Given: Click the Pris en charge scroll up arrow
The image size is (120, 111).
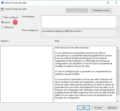Looking at the screenshot, I should pyautogui.click(x=117, y=31).
